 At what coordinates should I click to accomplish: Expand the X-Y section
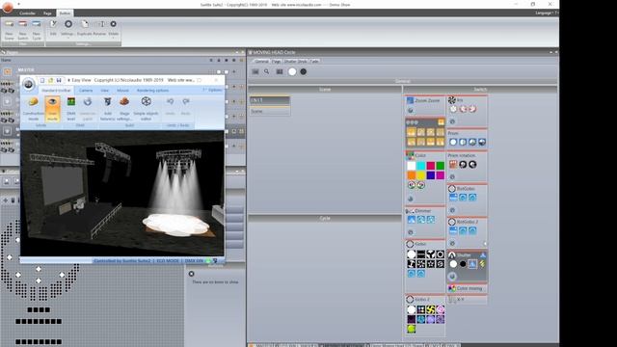pyautogui.click(x=467, y=300)
